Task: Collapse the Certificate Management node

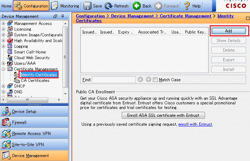Action: pos(3,69)
